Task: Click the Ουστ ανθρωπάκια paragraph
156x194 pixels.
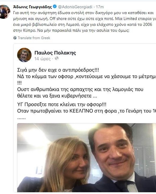Action: 80,93
